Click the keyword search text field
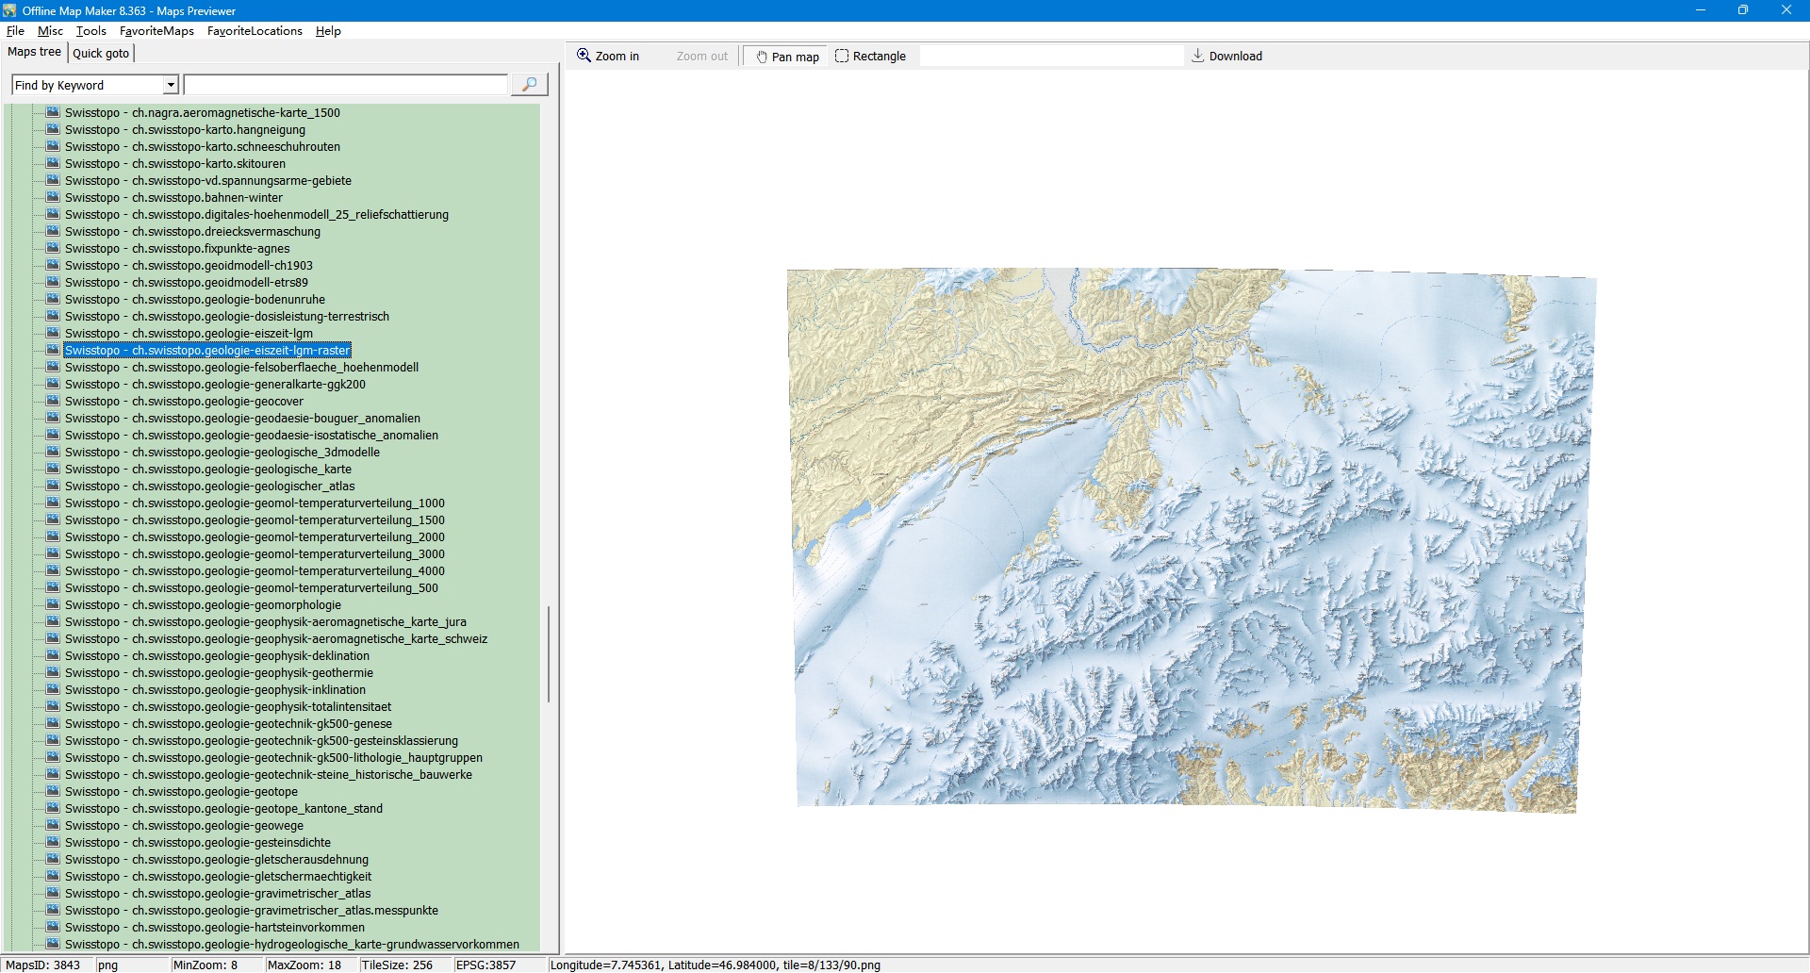 point(345,86)
